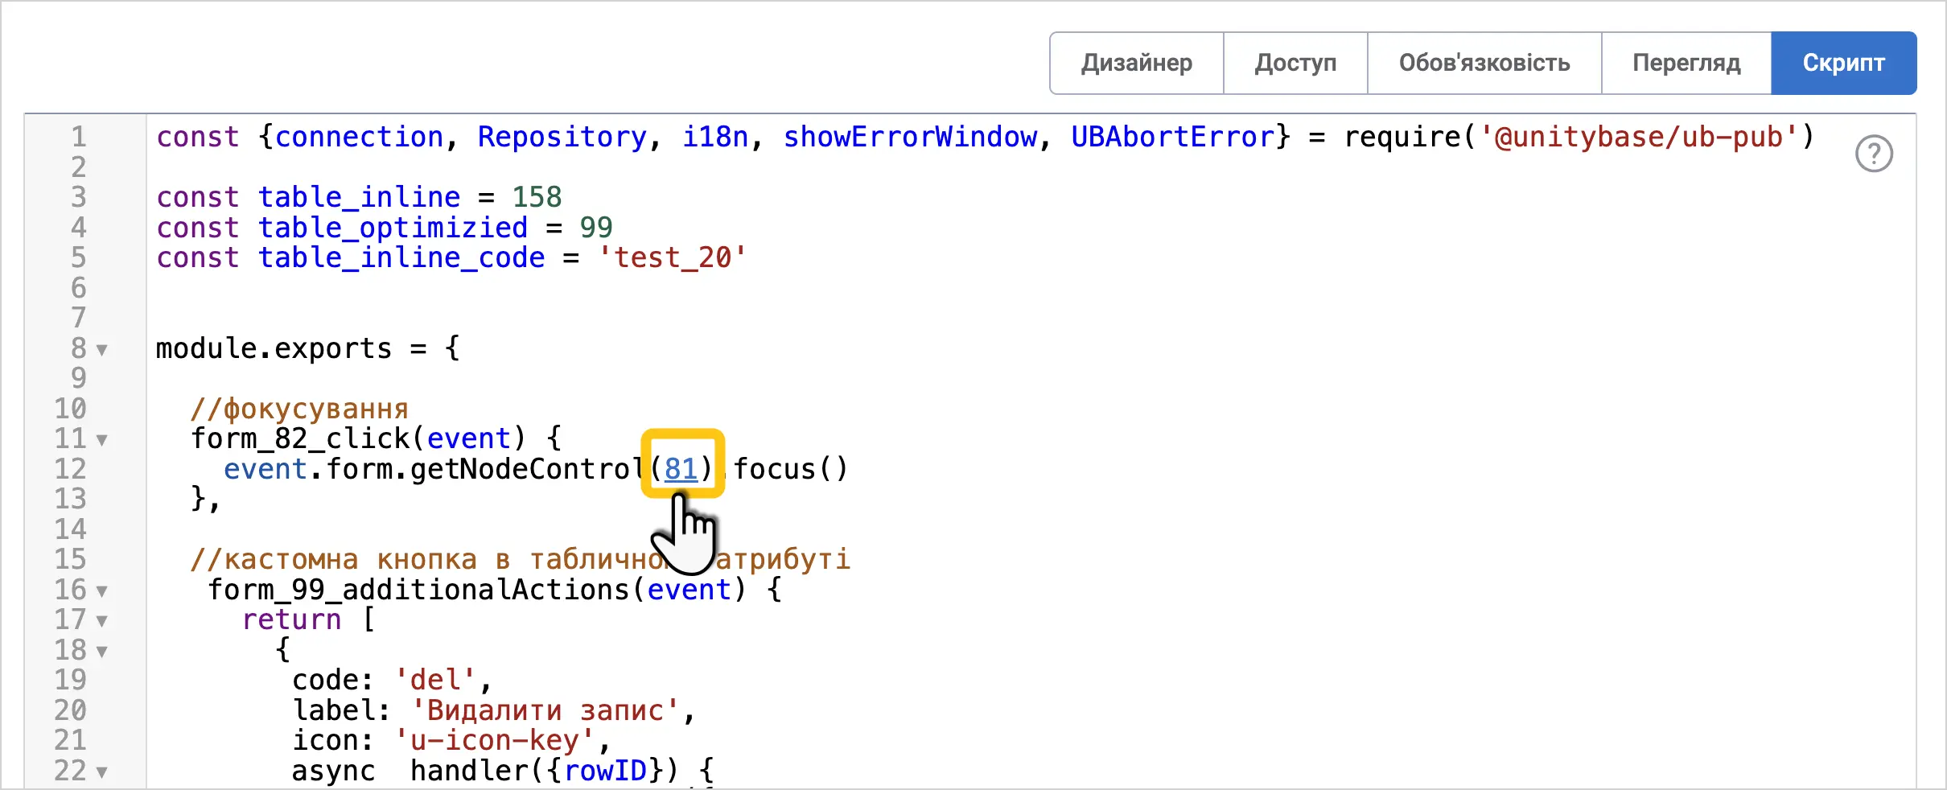Click table_inline_code variable name

pyautogui.click(x=401, y=257)
